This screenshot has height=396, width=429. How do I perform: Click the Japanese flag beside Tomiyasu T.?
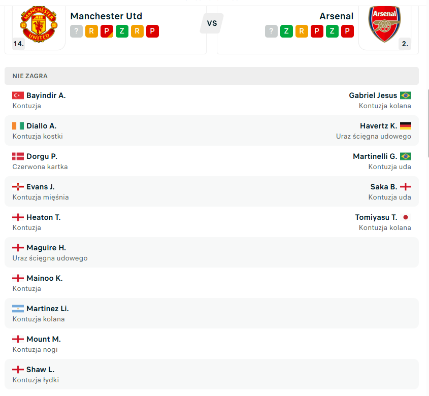[406, 217]
